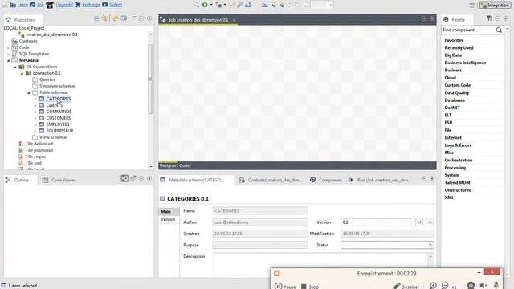514x289 pixels.
Task: Open the Videos link
Action: [116, 5]
